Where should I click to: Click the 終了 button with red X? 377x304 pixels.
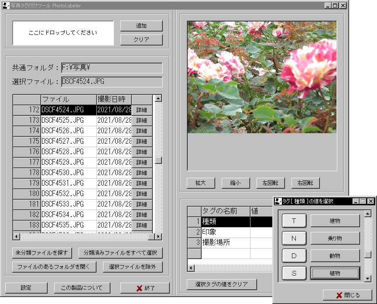(145, 288)
